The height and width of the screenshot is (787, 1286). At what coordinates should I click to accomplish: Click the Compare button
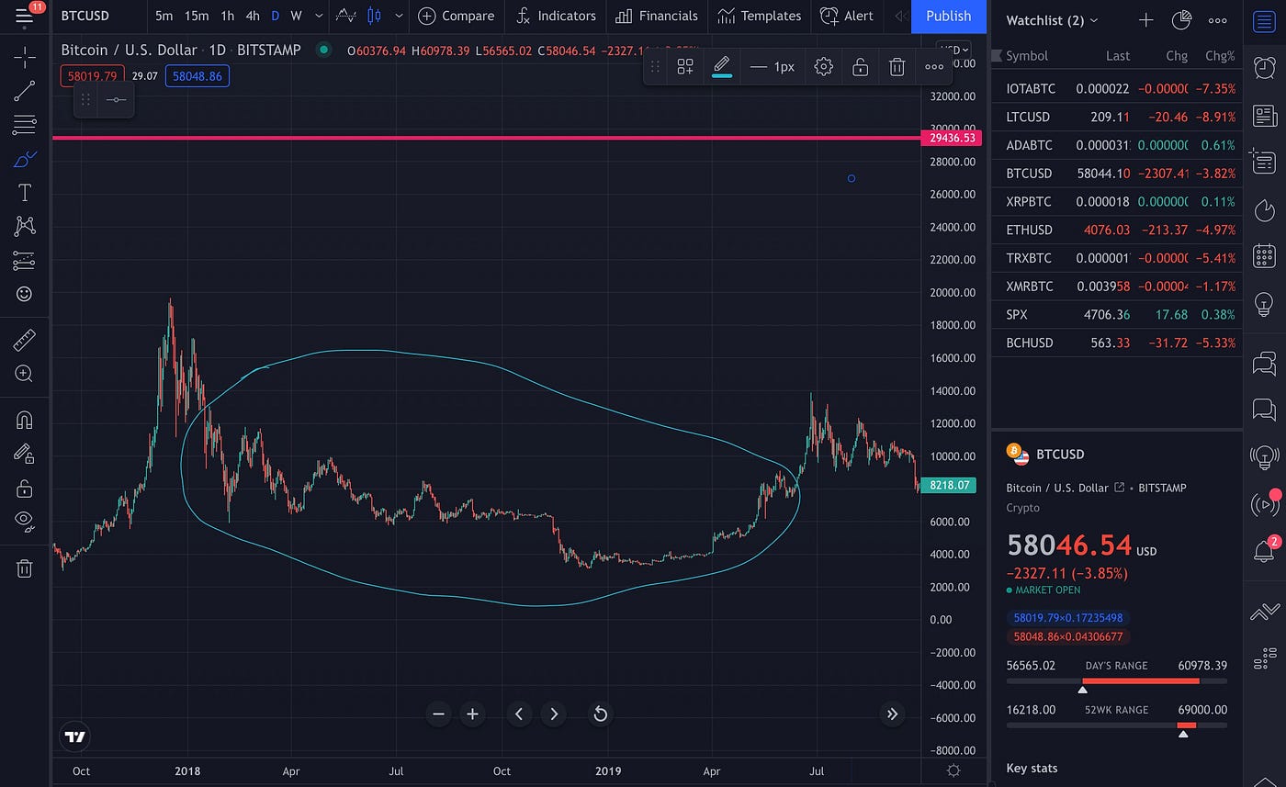pos(457,16)
